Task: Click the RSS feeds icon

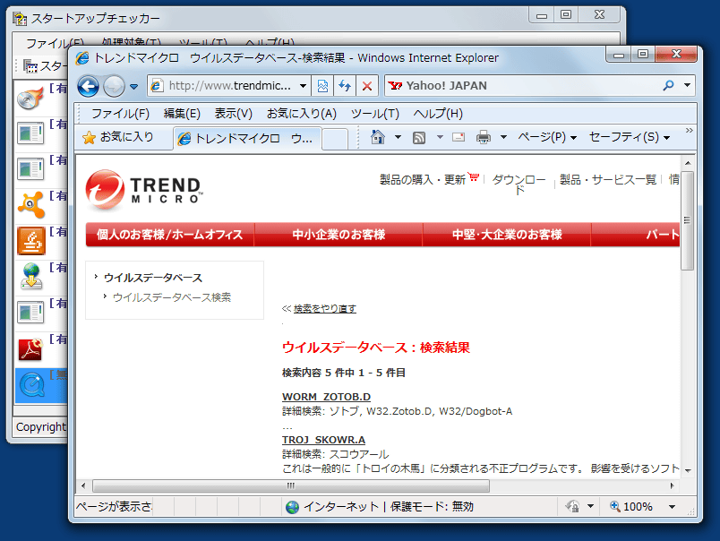Action: pos(419,137)
